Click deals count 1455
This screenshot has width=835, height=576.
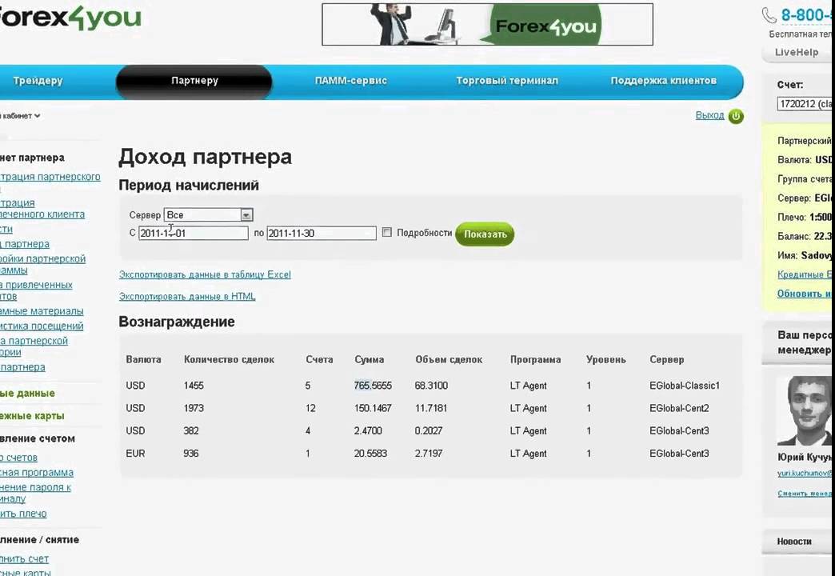[x=194, y=386]
